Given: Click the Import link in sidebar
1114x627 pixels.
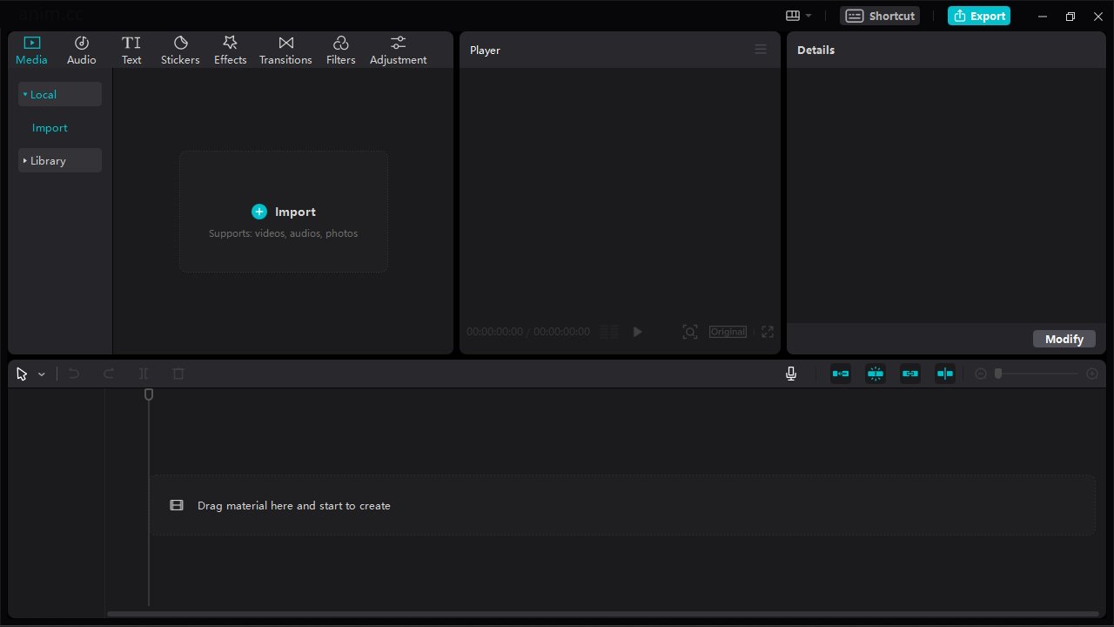Looking at the screenshot, I should [50, 128].
